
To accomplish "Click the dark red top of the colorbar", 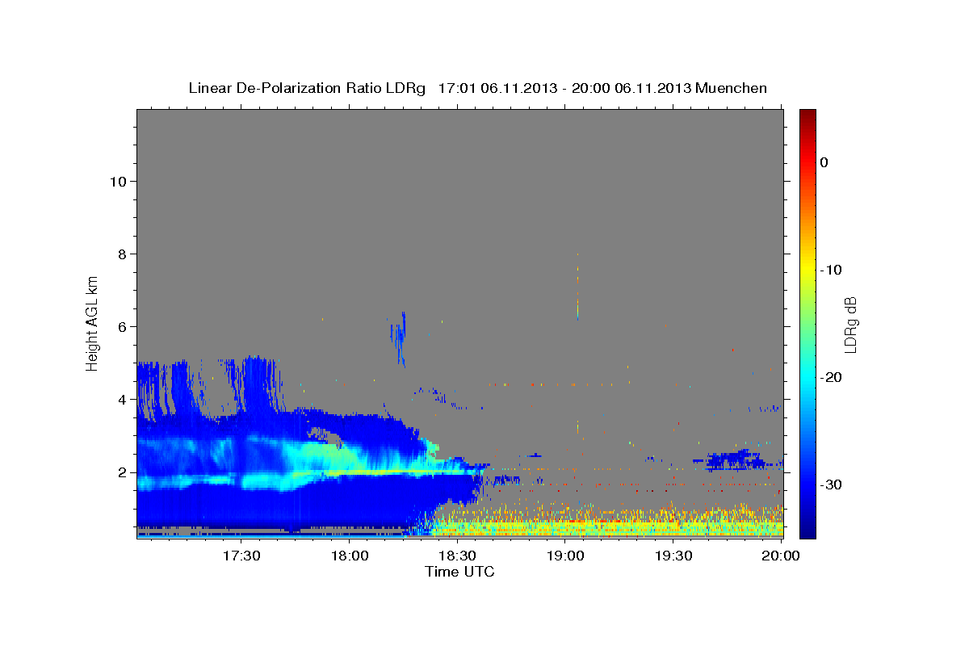I will [807, 117].
